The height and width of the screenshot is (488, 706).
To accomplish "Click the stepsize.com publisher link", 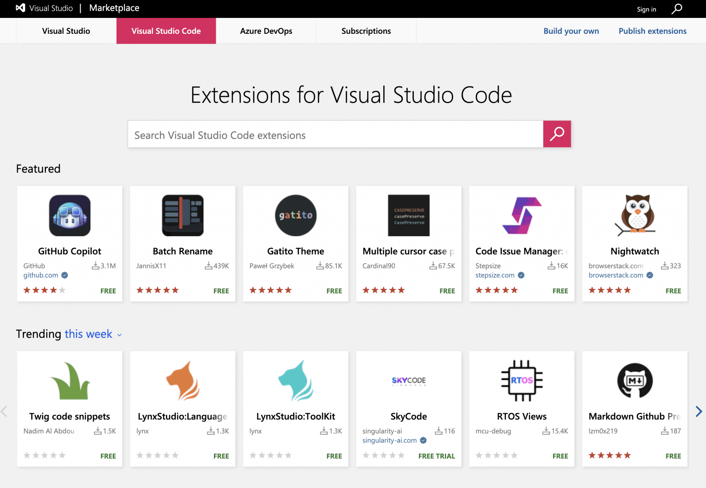I will (x=494, y=275).
